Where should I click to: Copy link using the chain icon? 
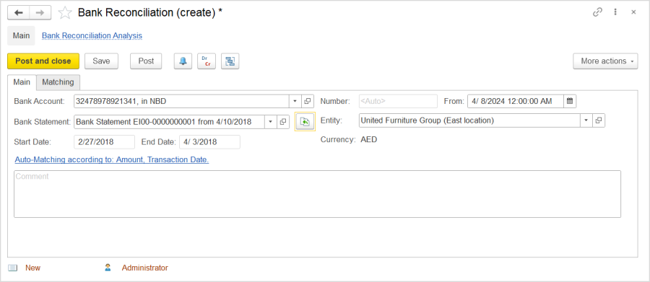pos(597,12)
